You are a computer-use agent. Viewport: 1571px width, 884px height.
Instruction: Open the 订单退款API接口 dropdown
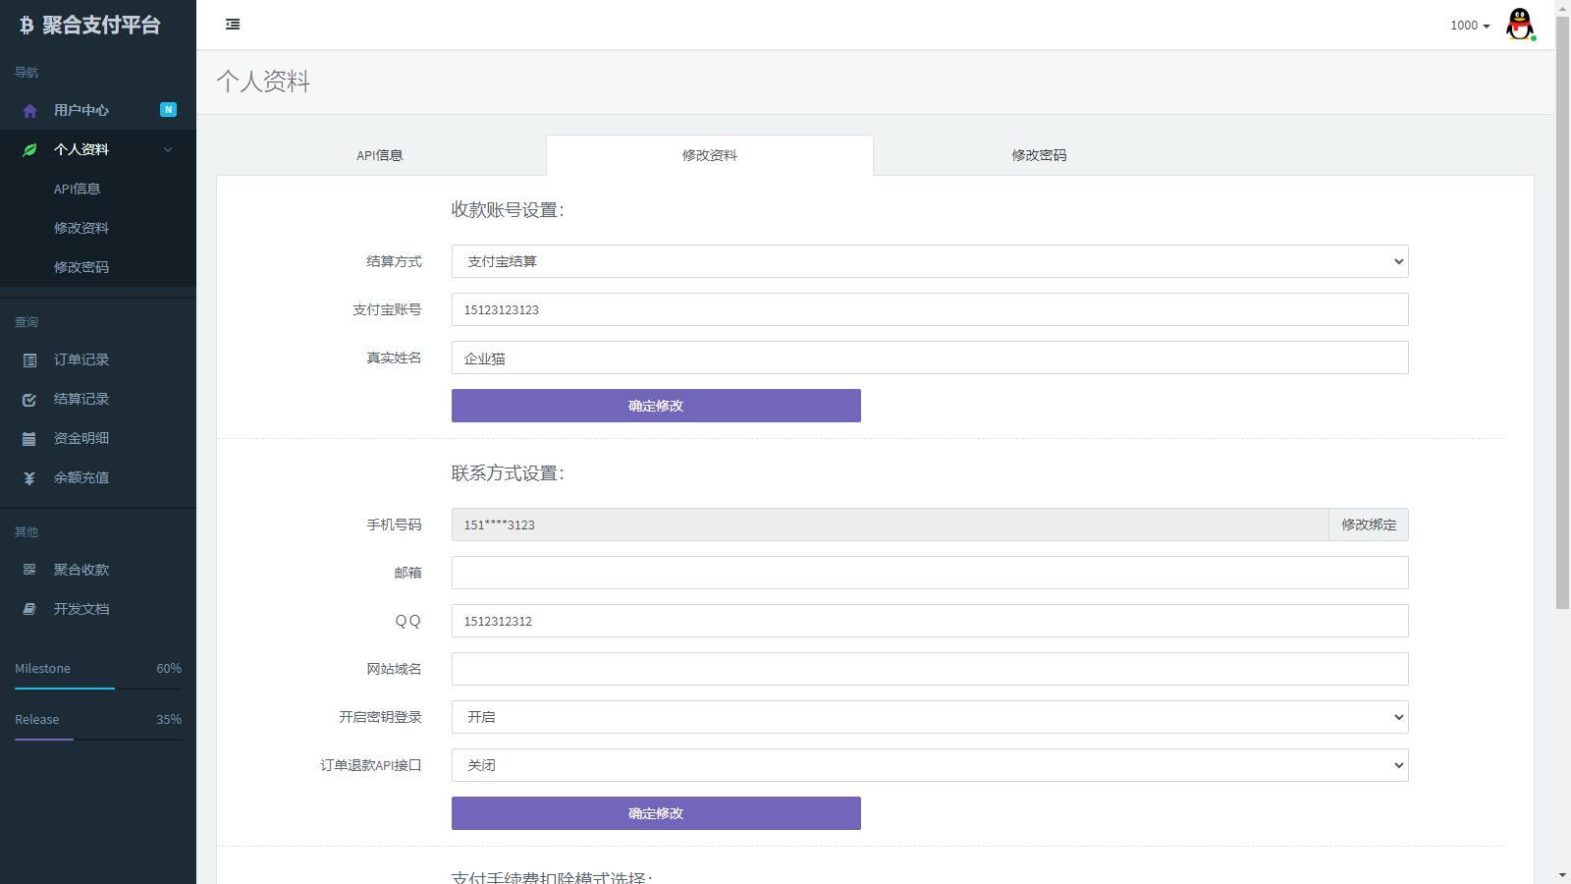[928, 765]
